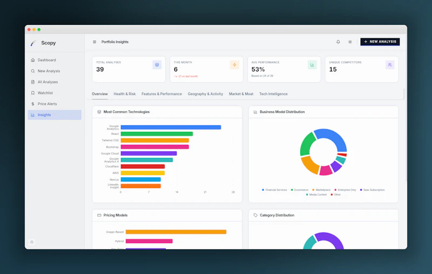Viewport: 432px width, 274px height.
Task: Click the LinkedIn Insight orange bar
Action: click(x=141, y=186)
